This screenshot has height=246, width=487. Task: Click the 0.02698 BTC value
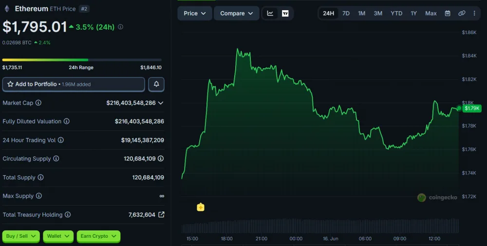point(17,42)
